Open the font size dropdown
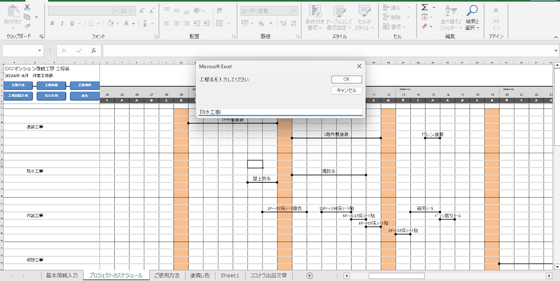Viewport: 560px width, 281px height. click(133, 11)
